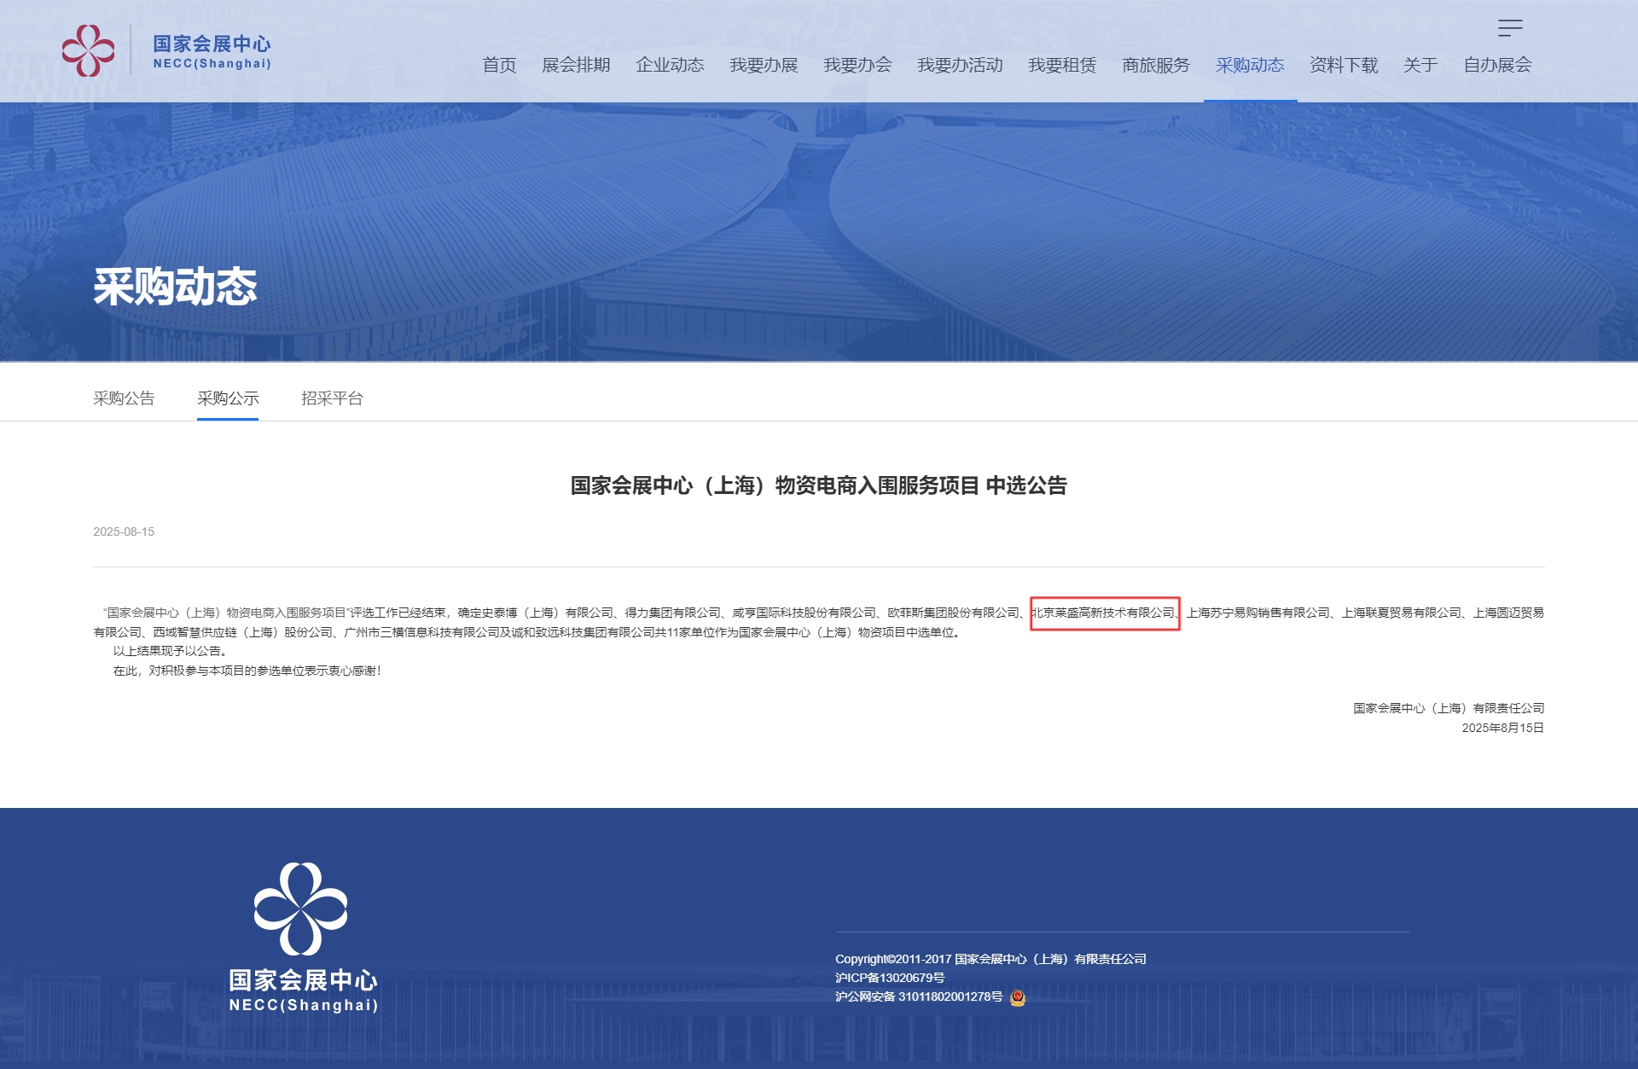
Task: Go to 企业动态 in navigation
Action: [x=670, y=66]
